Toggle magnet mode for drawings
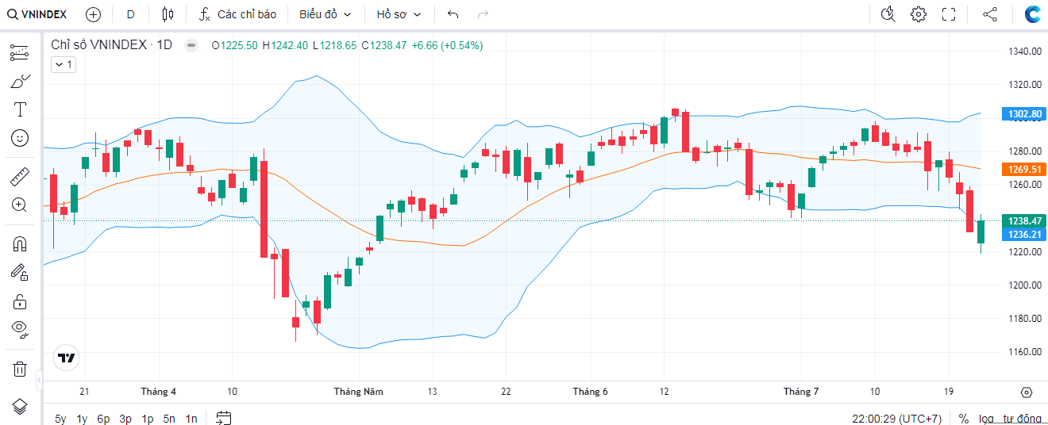The height and width of the screenshot is (425, 1048). coord(20,243)
